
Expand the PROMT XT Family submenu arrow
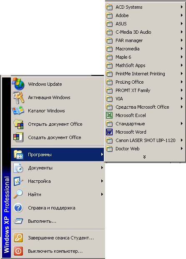point(182,90)
